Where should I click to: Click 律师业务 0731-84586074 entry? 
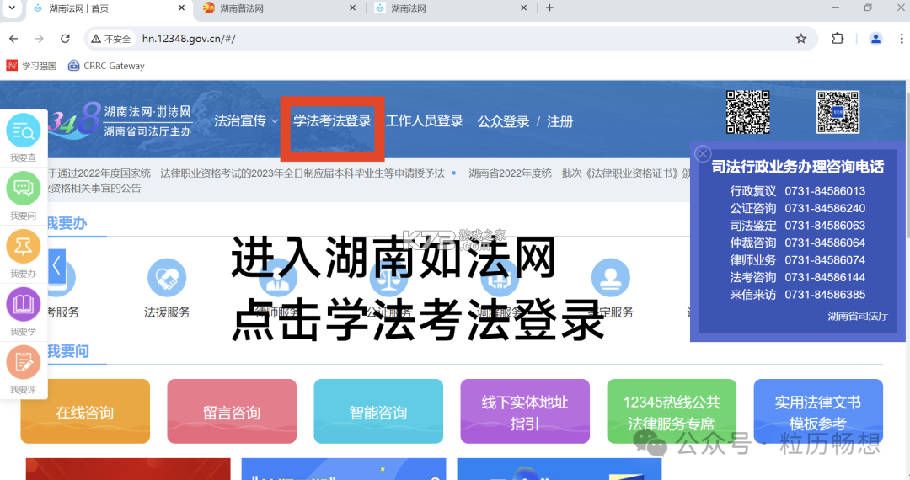[797, 259]
